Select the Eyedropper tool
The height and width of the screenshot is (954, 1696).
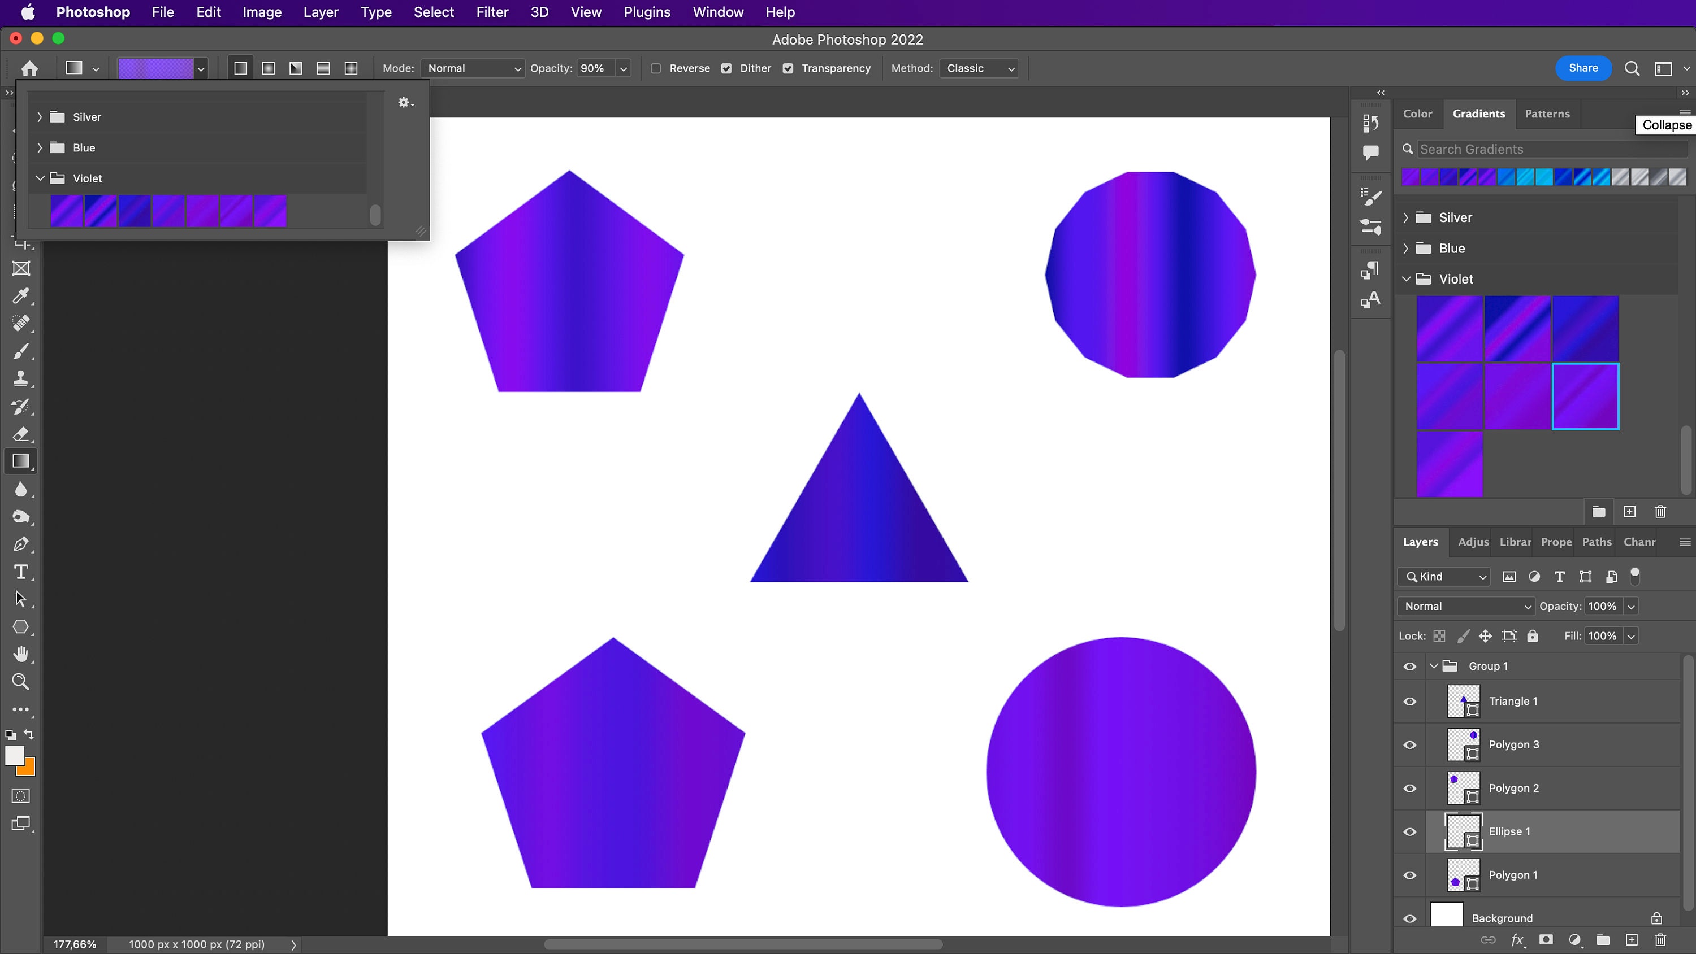point(21,296)
